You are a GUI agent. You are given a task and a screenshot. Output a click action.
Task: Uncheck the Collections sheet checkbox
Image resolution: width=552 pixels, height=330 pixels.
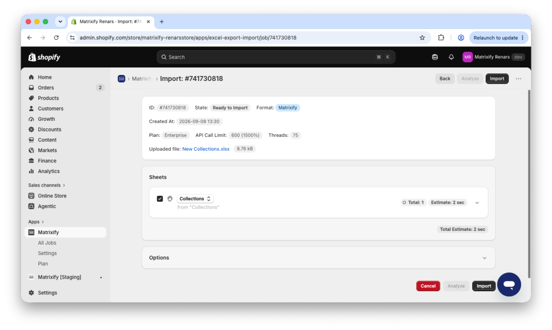click(x=160, y=198)
